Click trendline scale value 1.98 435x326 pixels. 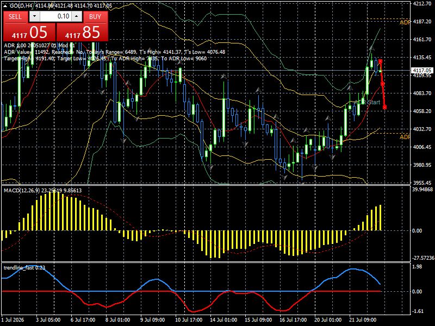coord(417,267)
